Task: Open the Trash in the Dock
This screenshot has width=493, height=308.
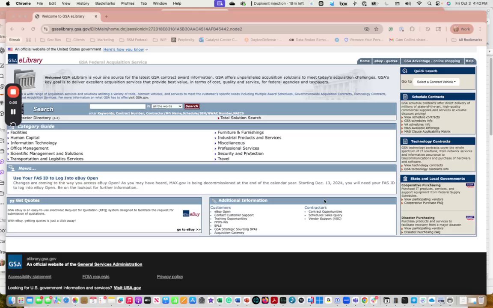Action: click(x=481, y=300)
